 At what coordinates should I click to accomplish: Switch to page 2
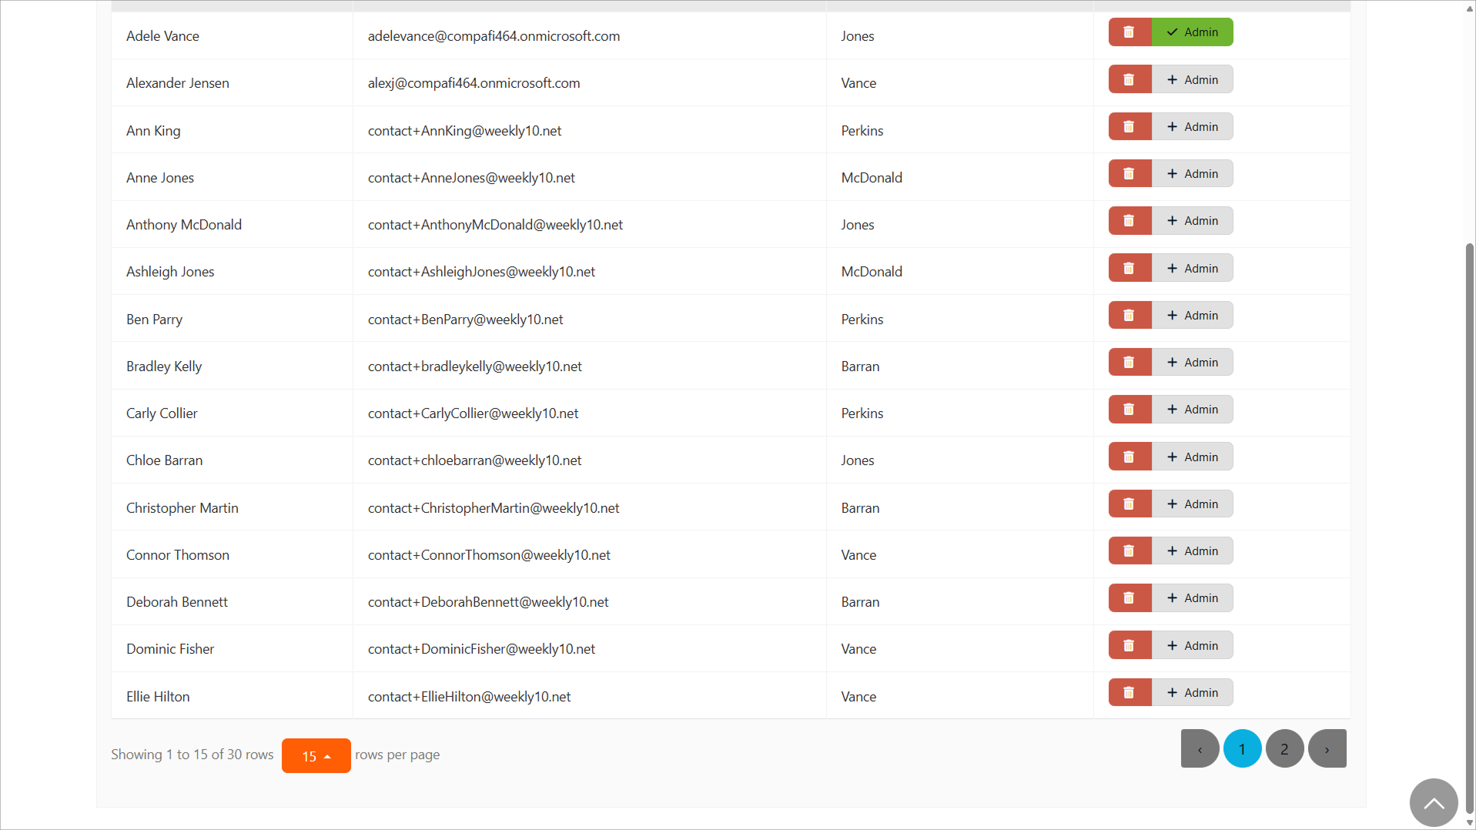click(1284, 748)
